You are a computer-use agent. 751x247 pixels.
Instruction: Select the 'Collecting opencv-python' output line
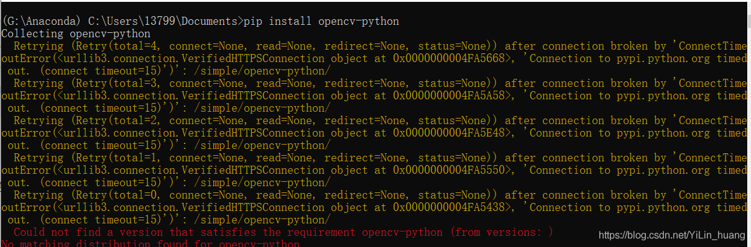76,34
